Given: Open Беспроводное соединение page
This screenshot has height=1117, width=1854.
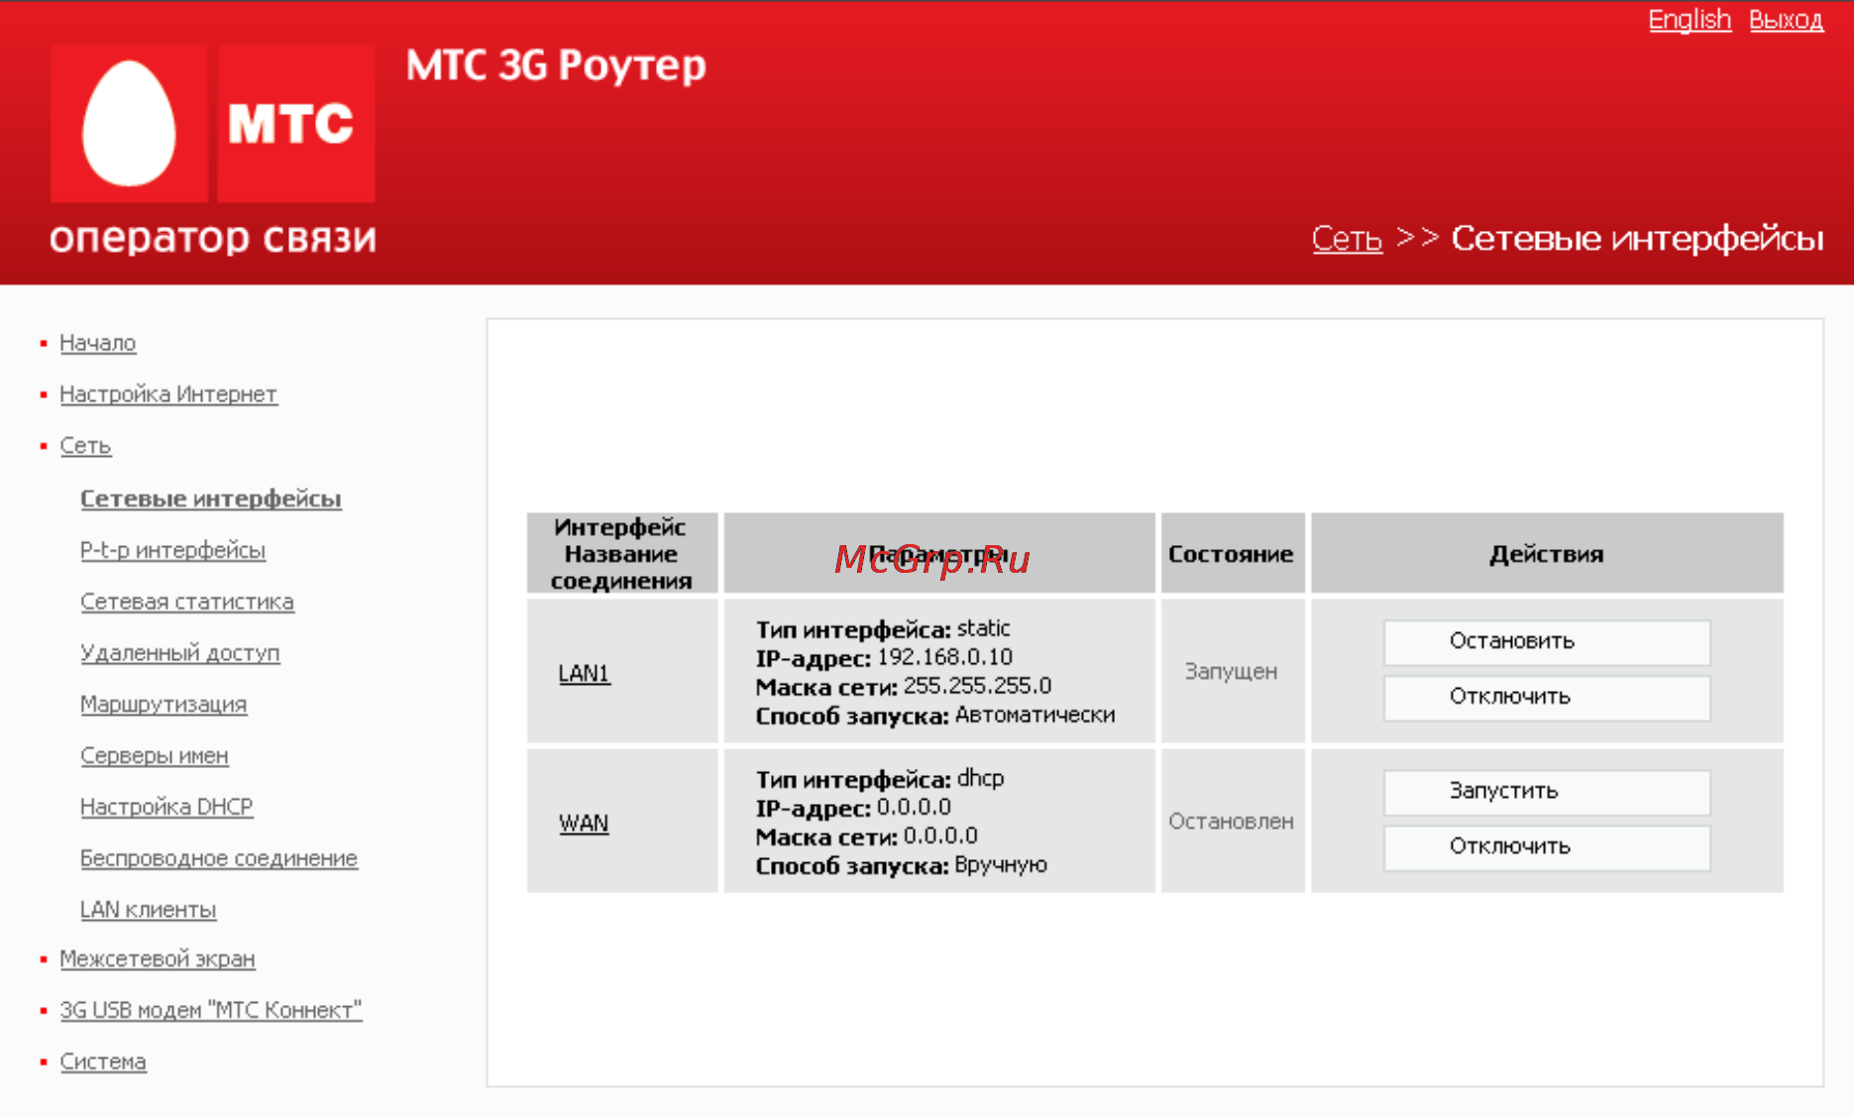Looking at the screenshot, I should point(219,858).
